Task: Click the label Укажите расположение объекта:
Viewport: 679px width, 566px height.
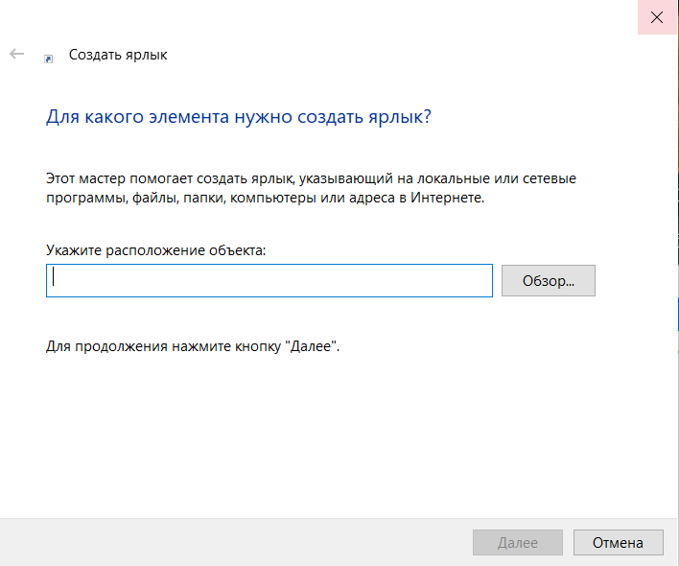Action: click(x=156, y=250)
